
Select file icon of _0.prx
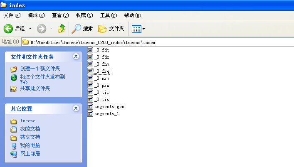point(90,86)
